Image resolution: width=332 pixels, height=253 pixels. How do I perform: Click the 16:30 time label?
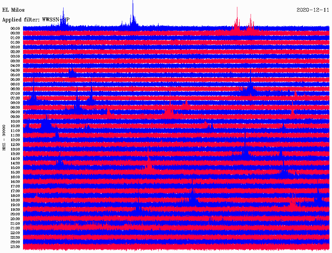tap(15, 182)
